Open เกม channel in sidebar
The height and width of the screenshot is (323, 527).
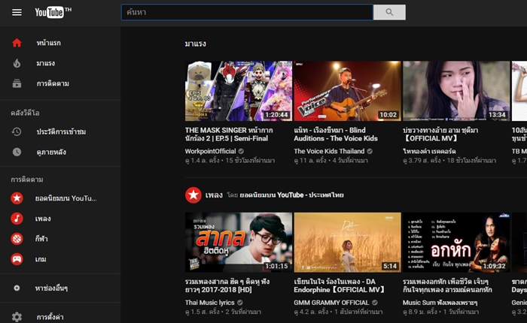coord(41,259)
